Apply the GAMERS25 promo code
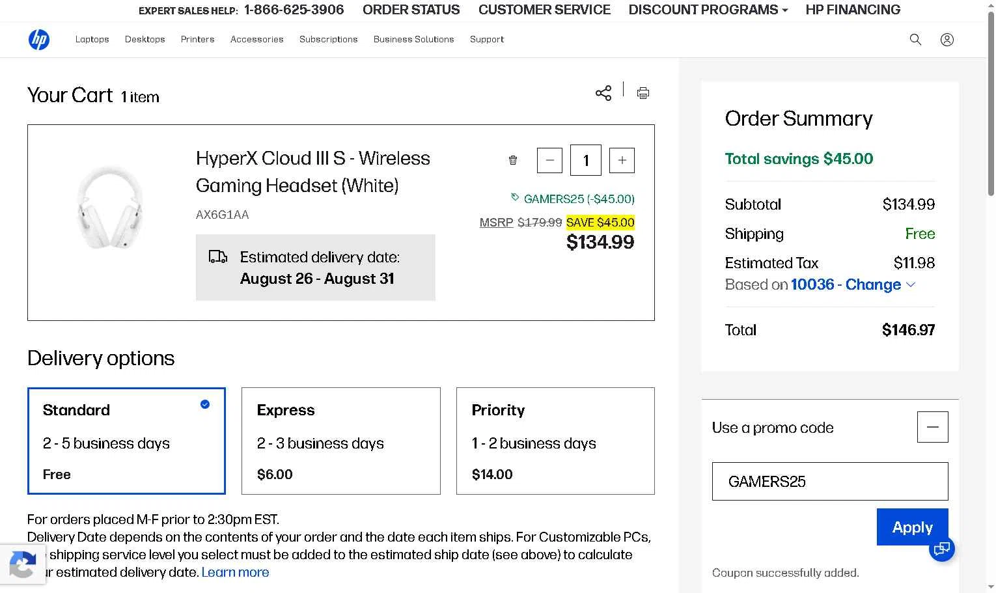The height and width of the screenshot is (593, 996). pos(912,527)
